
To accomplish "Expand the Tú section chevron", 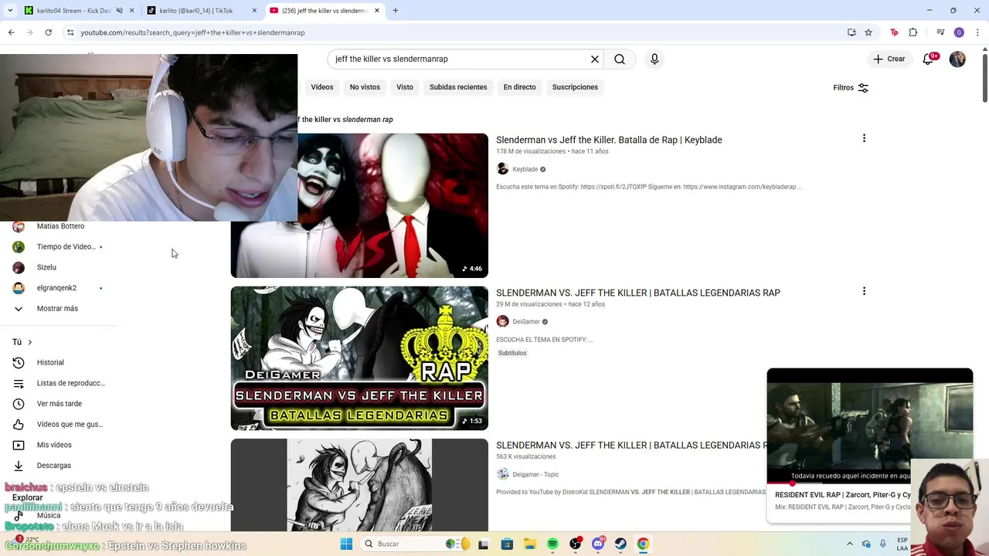I will [x=30, y=342].
